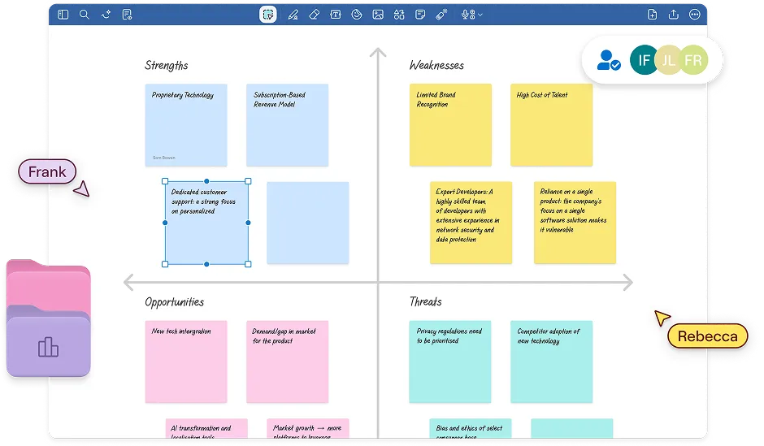Select the Limited Brand Recognition note

(x=451, y=125)
